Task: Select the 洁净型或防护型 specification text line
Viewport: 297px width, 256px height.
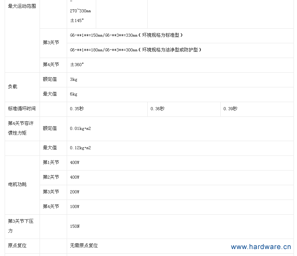Action: [135, 50]
